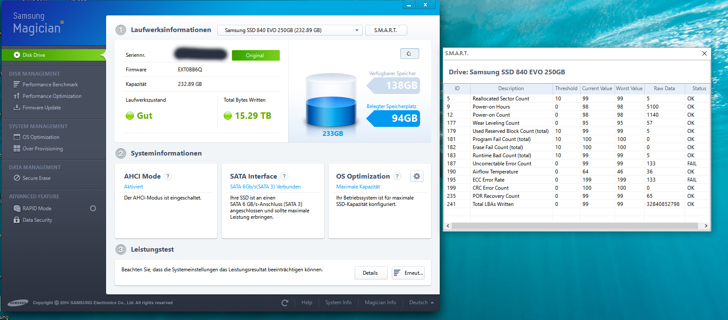The height and width of the screenshot is (320, 728).
Task: Open the System Info link
Action: click(x=338, y=302)
